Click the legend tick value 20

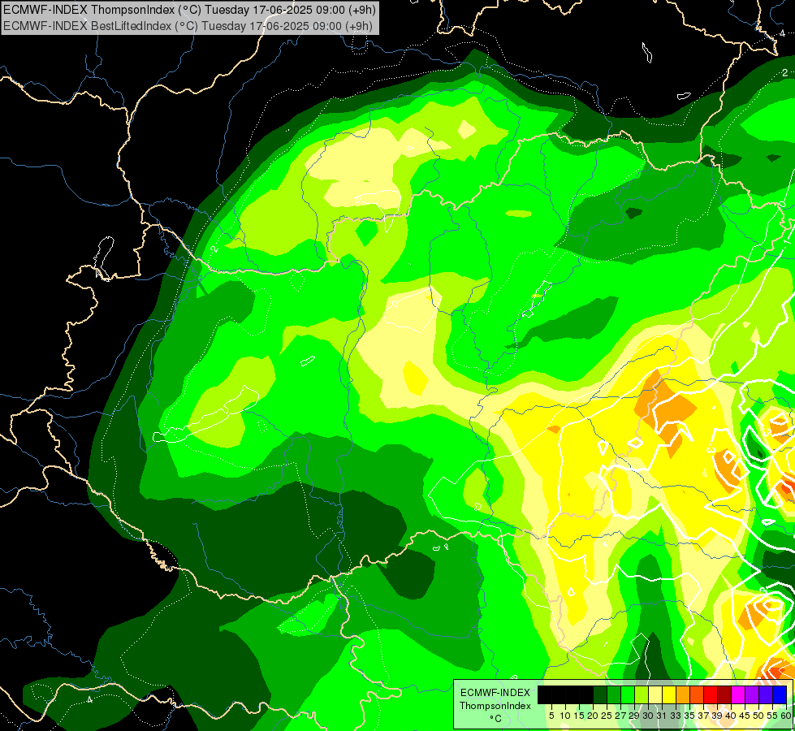594,716
